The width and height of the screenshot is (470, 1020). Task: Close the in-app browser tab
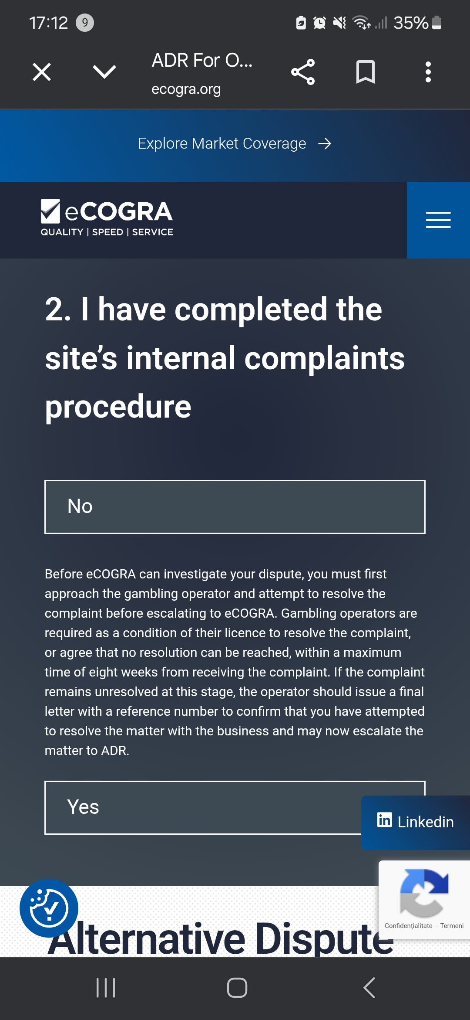point(42,72)
